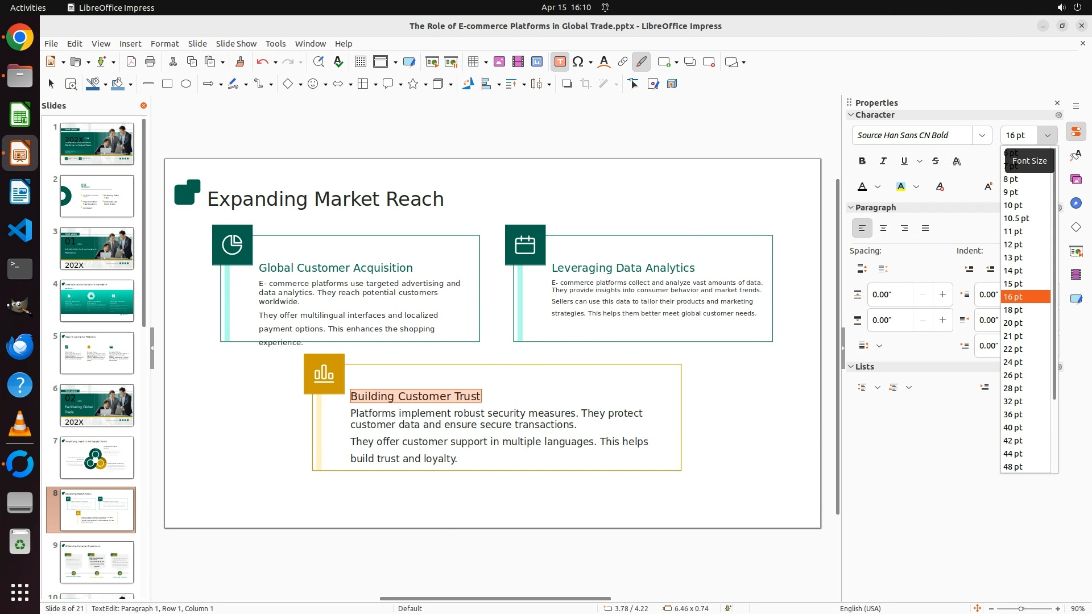The image size is (1092, 614).
Task: Click the Print icon in toolbar
Action: click(x=150, y=62)
